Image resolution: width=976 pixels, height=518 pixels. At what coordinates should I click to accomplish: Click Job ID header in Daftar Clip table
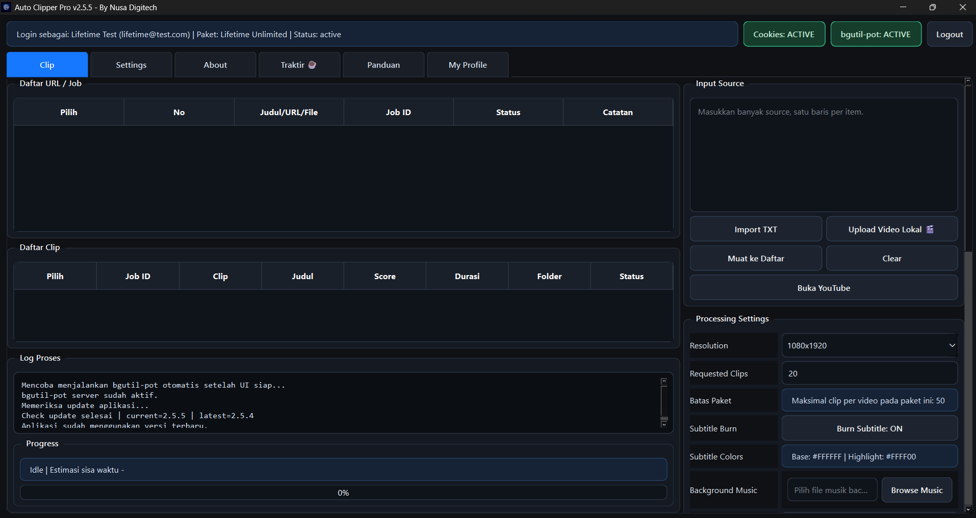tap(138, 276)
